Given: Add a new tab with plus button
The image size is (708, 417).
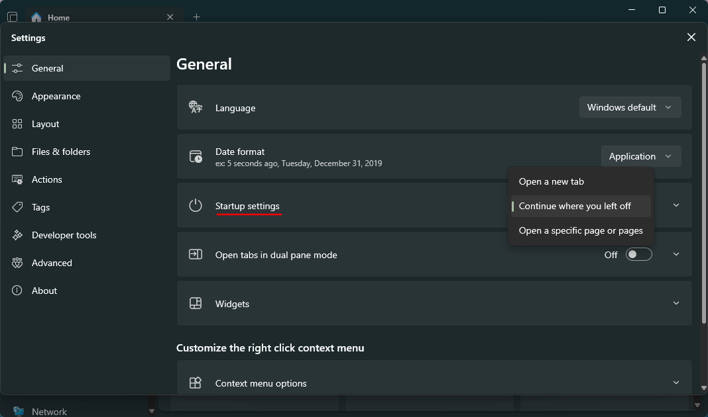Looking at the screenshot, I should [x=196, y=17].
